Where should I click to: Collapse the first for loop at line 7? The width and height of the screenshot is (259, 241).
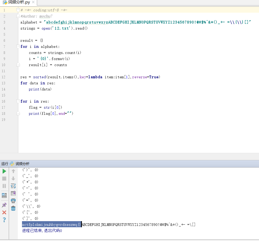18,47
